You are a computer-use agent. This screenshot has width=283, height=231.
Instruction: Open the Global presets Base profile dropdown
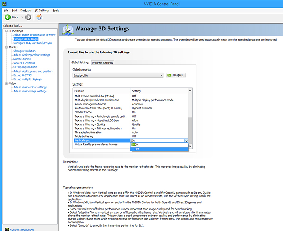pos(118,75)
